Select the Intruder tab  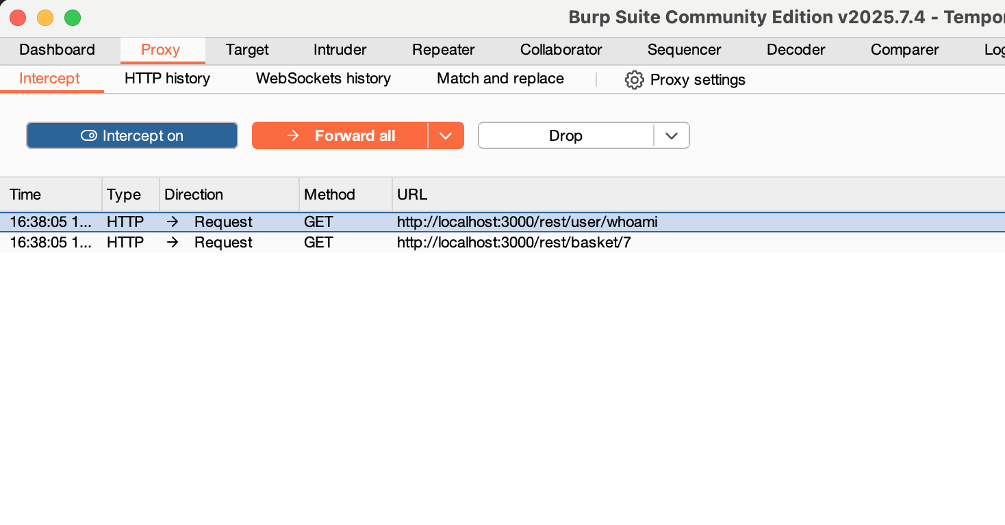(x=340, y=50)
